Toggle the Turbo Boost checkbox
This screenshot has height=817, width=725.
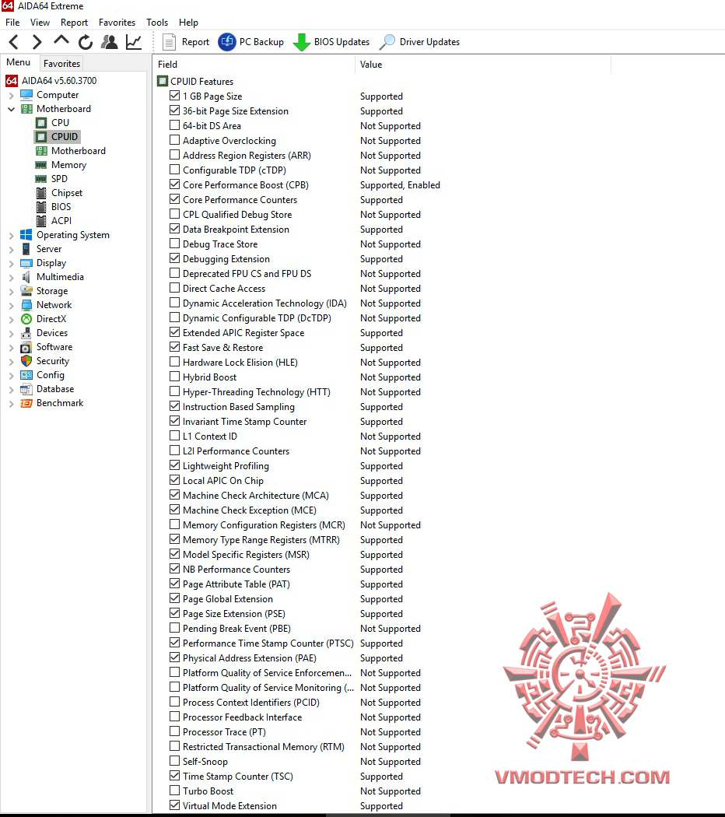[x=174, y=791]
